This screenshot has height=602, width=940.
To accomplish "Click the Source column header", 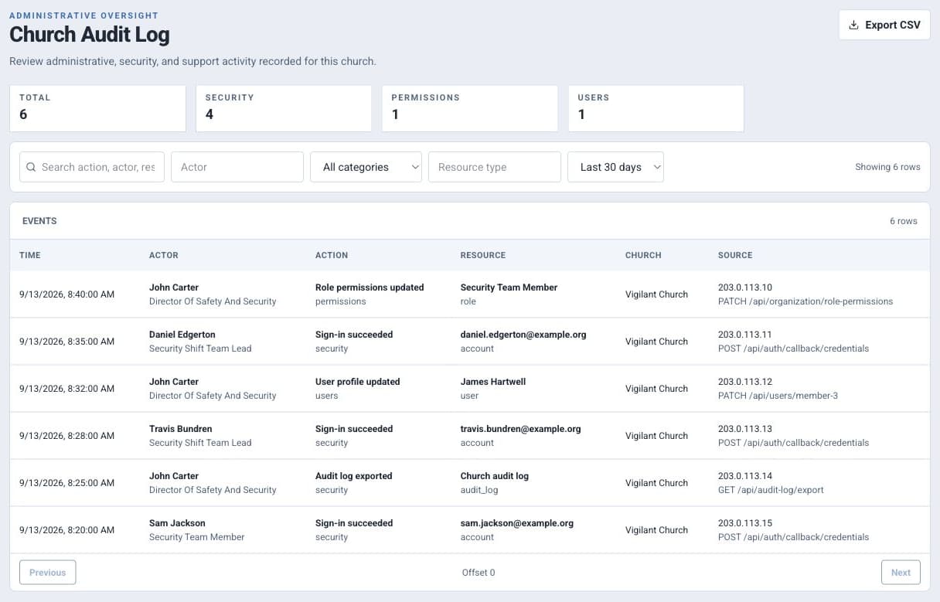I will 735,255.
